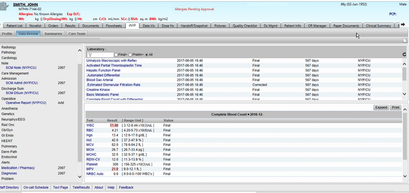Open the Creatine Kinase result

point(98,90)
